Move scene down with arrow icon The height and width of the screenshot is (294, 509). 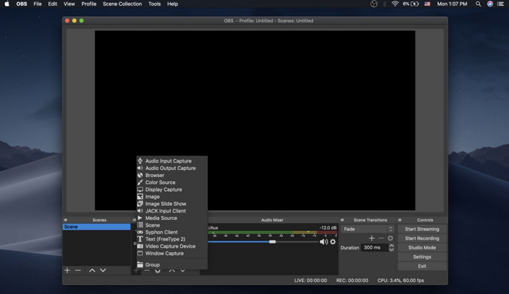103,270
